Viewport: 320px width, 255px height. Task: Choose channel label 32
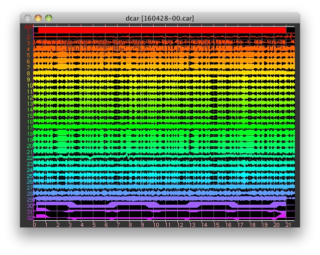pos(30,218)
